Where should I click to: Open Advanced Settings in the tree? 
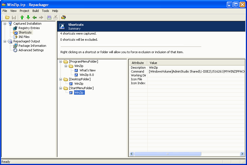(31, 50)
